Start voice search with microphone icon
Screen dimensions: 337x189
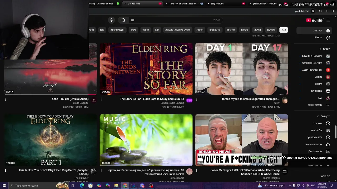pyautogui.click(x=111, y=20)
